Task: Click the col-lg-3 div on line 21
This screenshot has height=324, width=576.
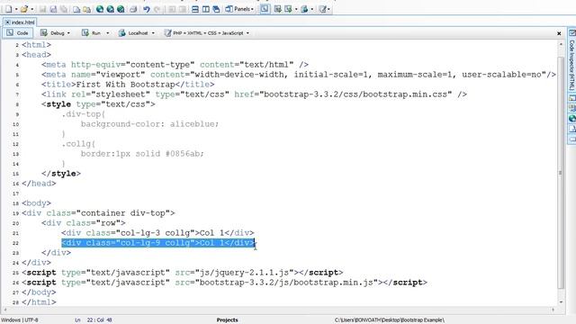Action: (x=158, y=233)
